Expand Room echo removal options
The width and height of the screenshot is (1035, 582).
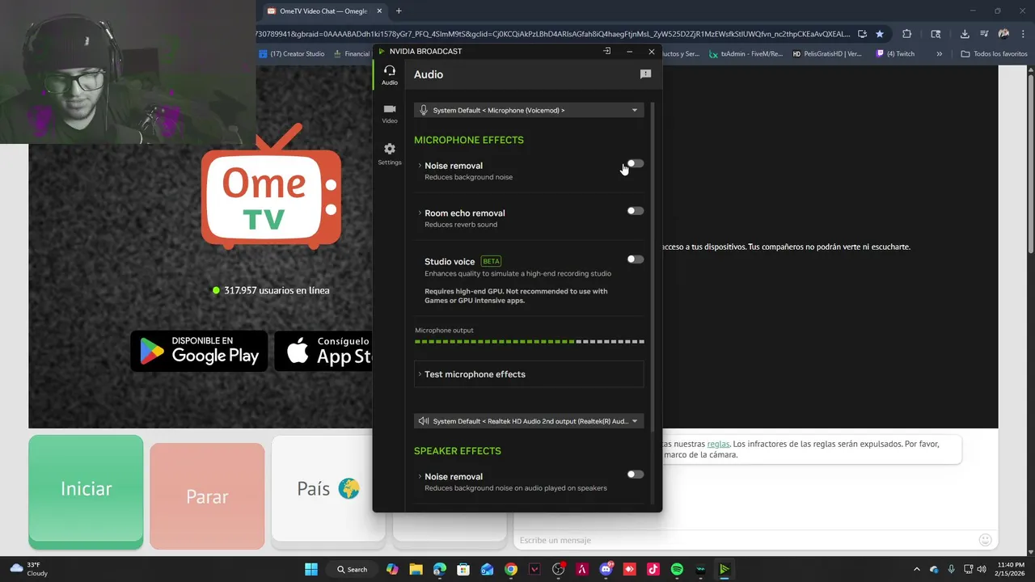click(420, 213)
